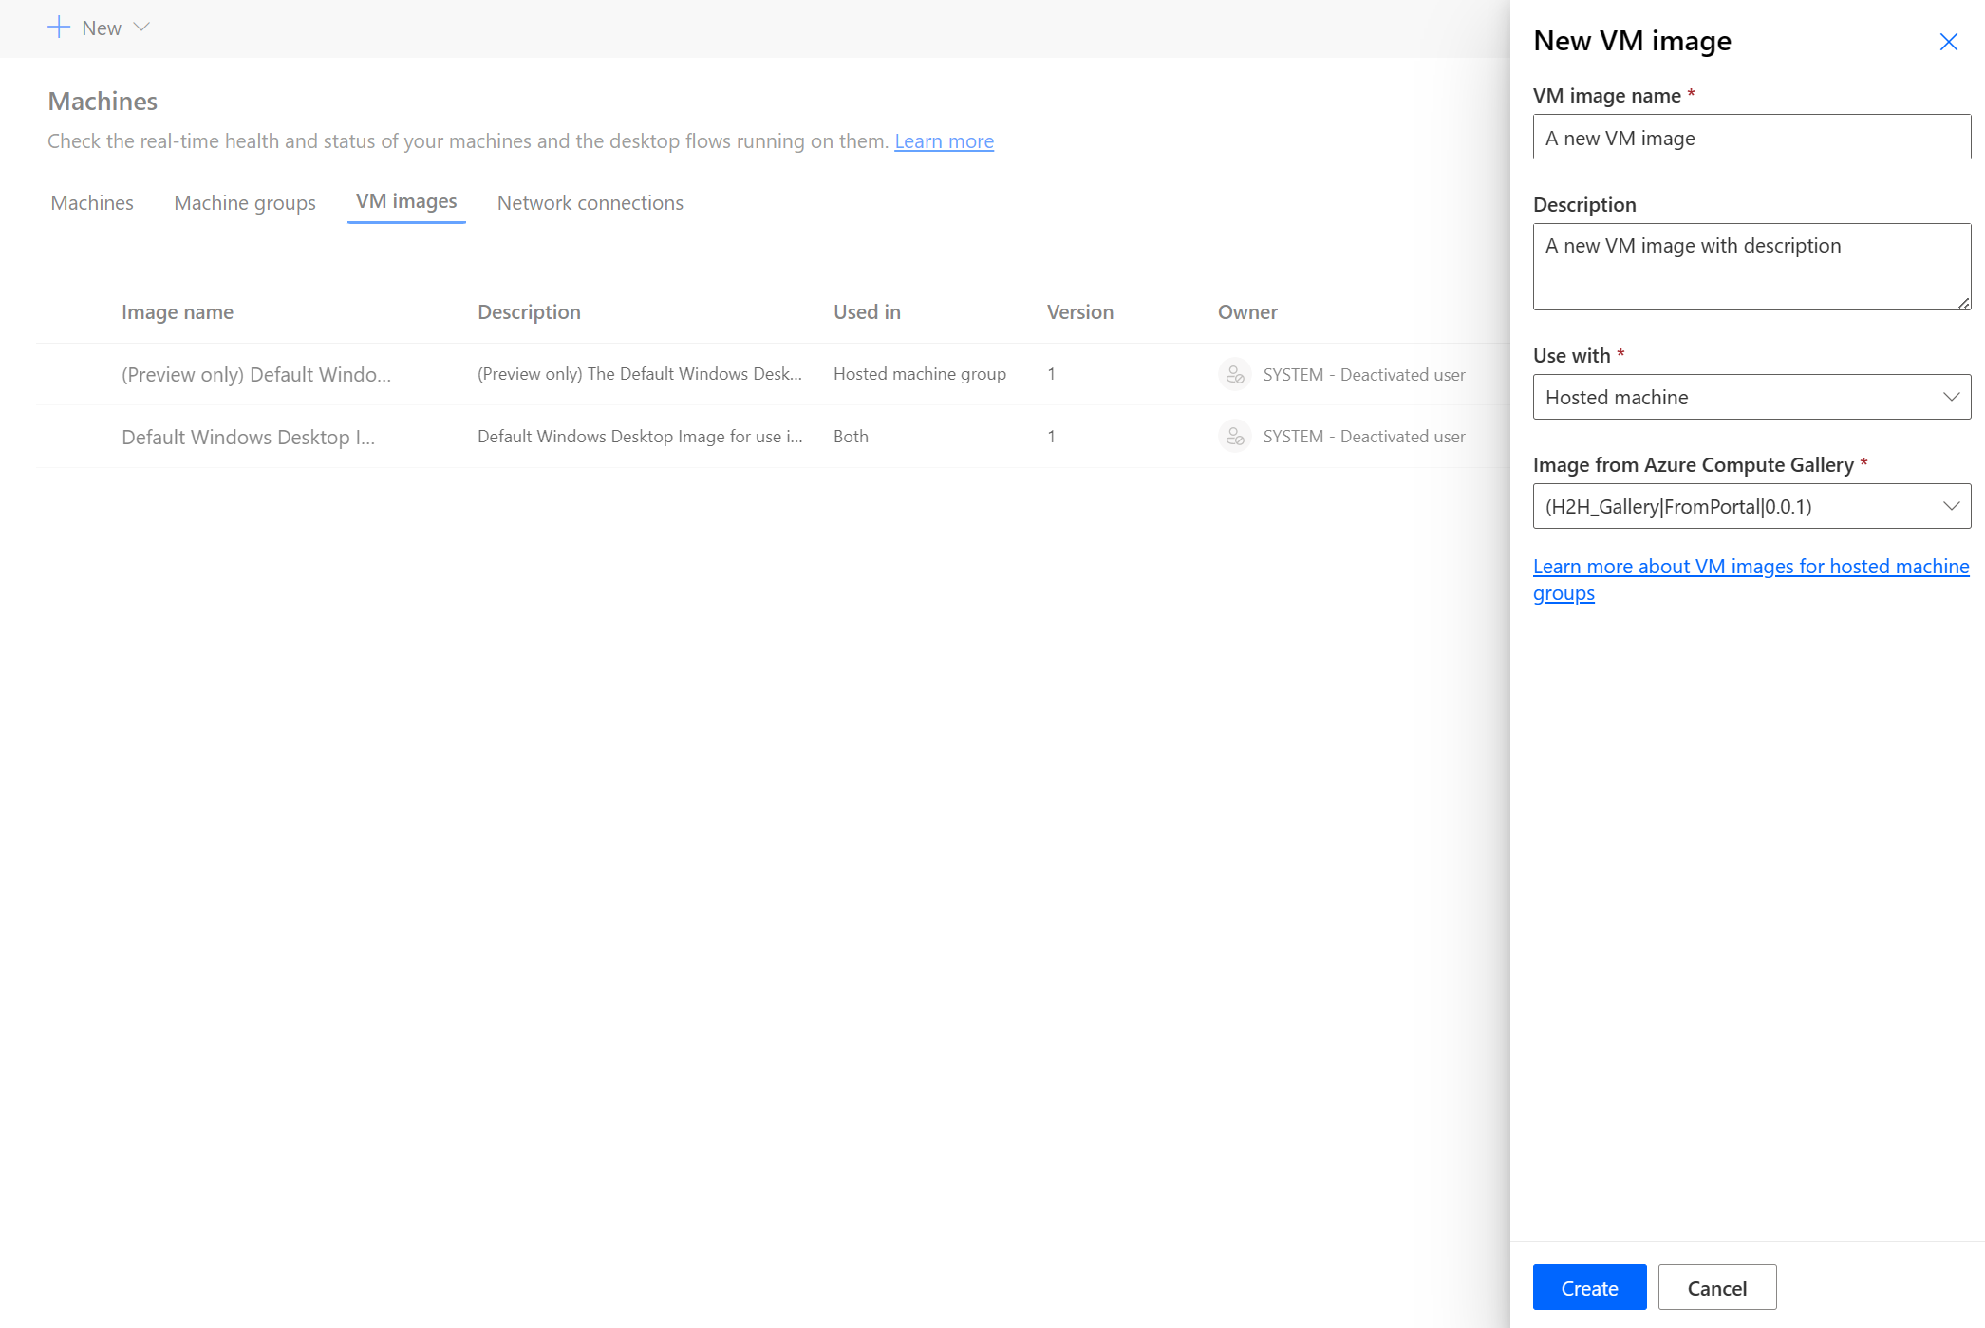
Task: Click Create to submit new VM image
Action: point(1589,1288)
